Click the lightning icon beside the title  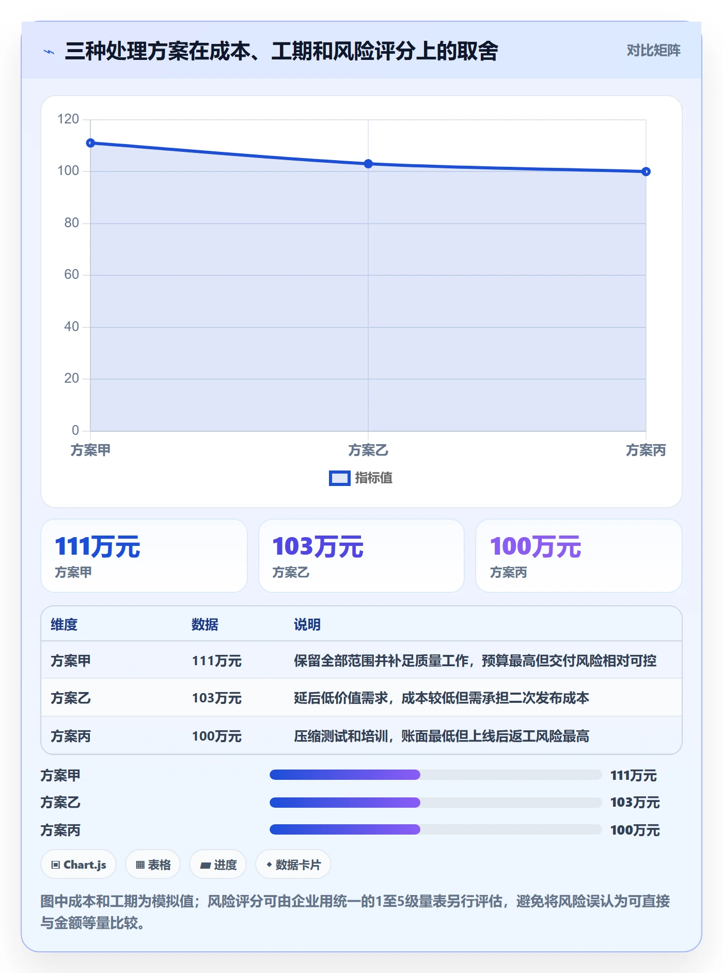[x=49, y=52]
